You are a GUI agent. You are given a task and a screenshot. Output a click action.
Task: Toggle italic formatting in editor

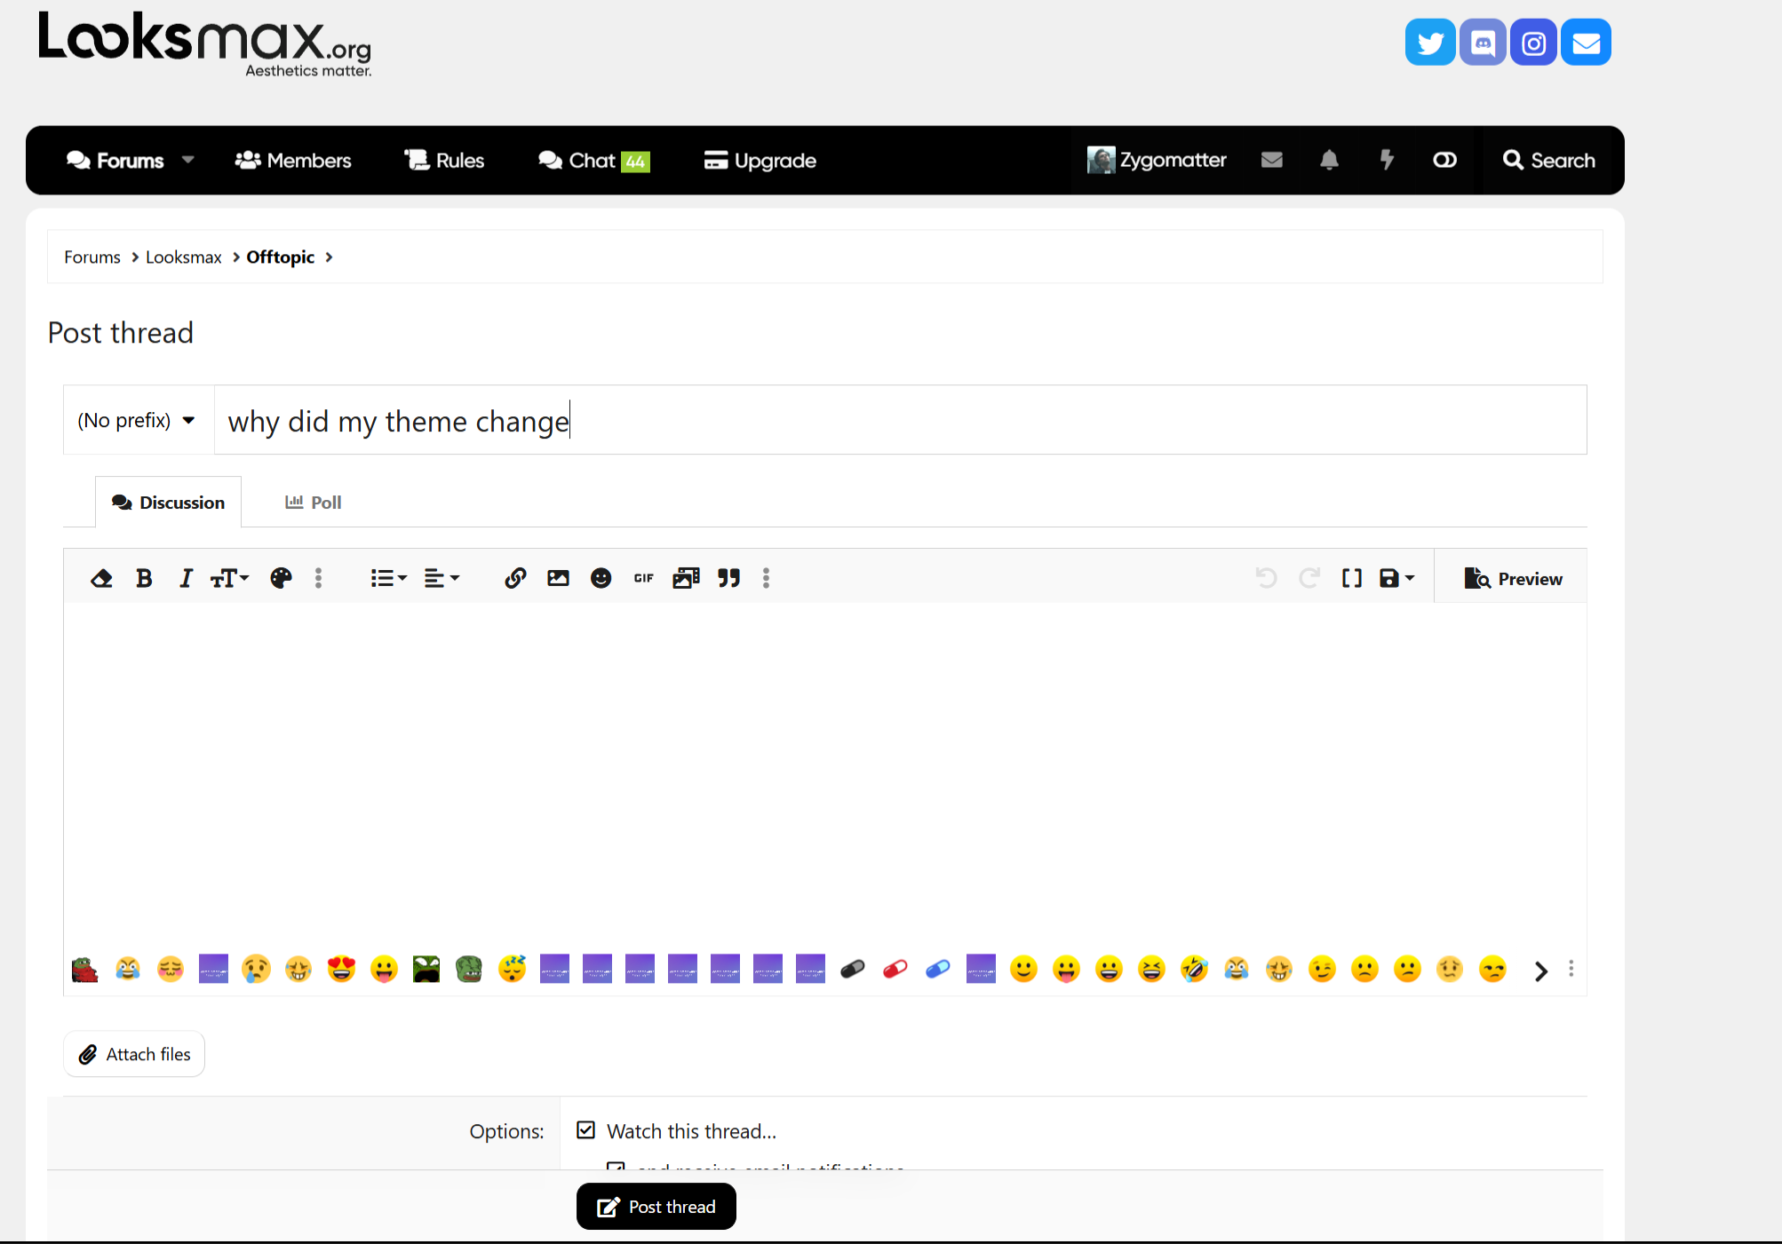(186, 579)
